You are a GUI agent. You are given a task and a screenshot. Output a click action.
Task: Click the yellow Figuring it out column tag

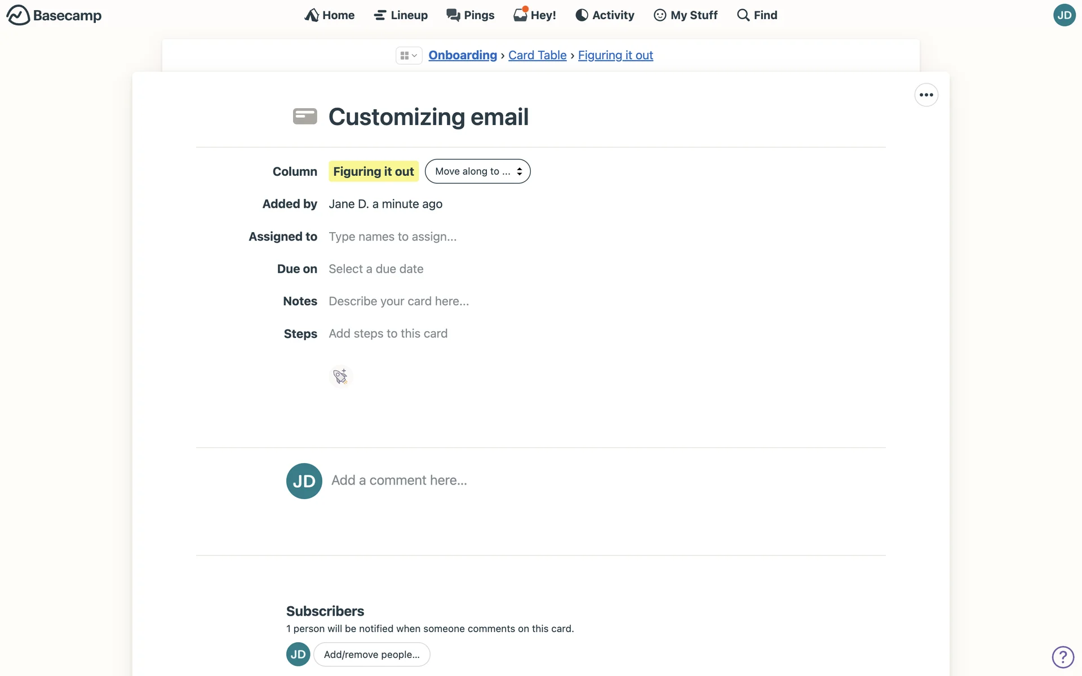click(x=373, y=171)
